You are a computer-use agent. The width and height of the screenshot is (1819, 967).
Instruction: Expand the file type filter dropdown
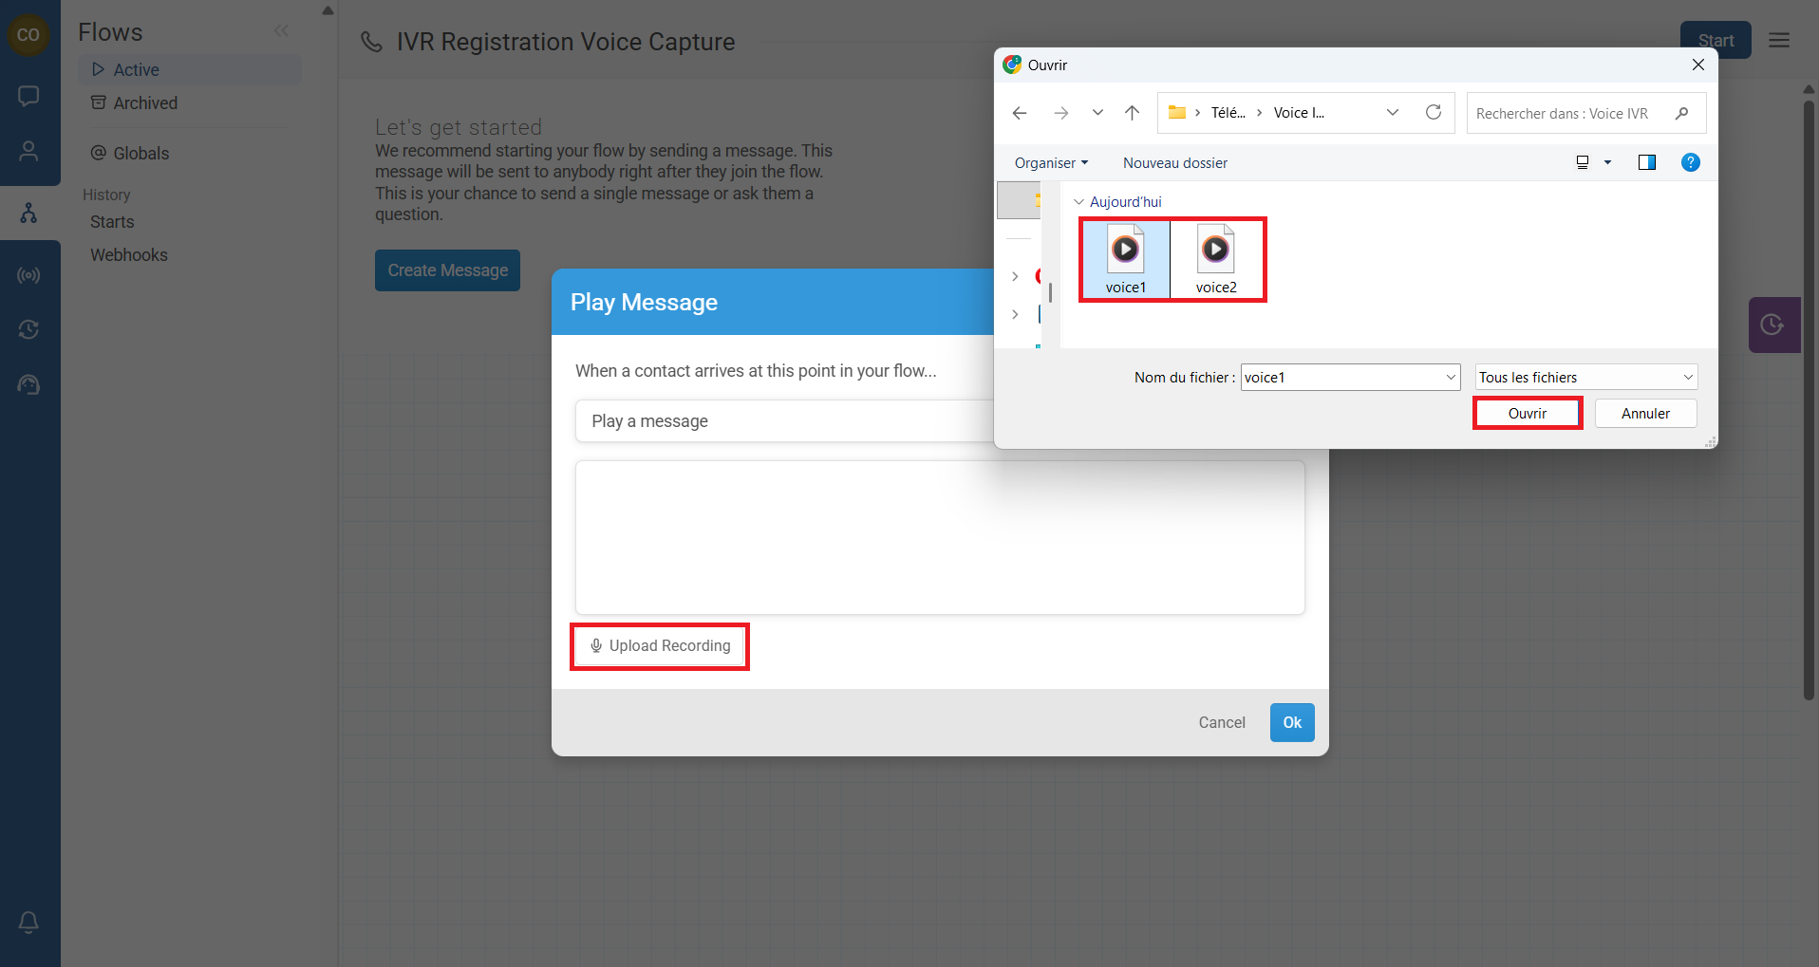coord(1585,378)
